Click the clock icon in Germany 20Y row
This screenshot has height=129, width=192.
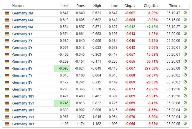click(185, 110)
